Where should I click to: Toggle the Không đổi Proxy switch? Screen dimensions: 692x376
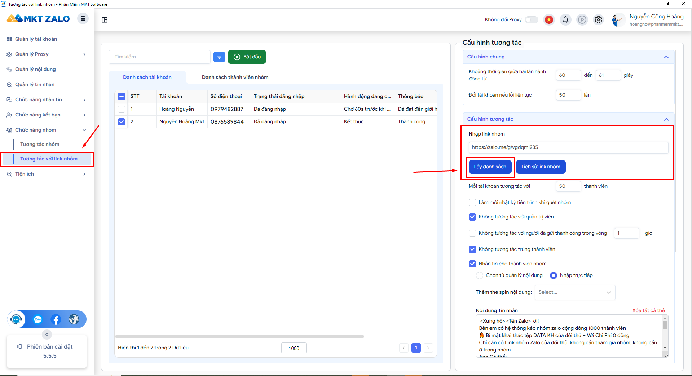pos(531,20)
